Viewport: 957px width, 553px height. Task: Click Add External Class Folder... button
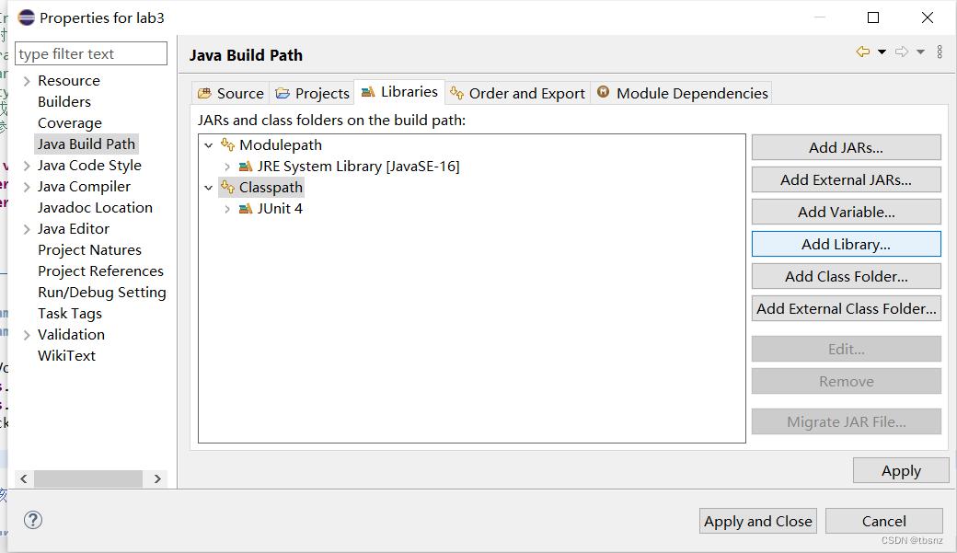click(x=846, y=309)
